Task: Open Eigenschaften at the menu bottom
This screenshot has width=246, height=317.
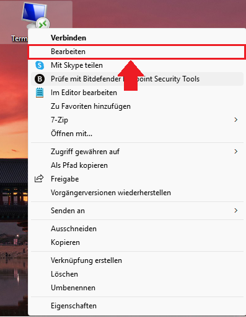Action: (74, 306)
